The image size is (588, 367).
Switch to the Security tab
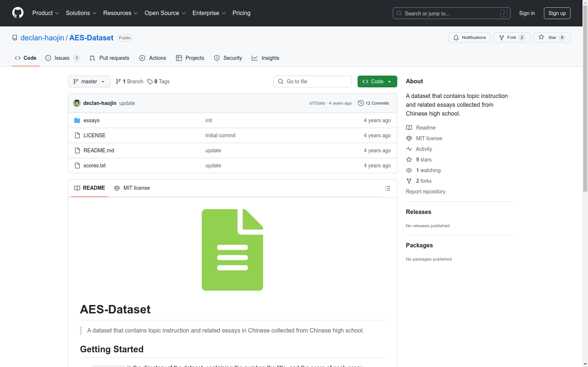point(228,58)
